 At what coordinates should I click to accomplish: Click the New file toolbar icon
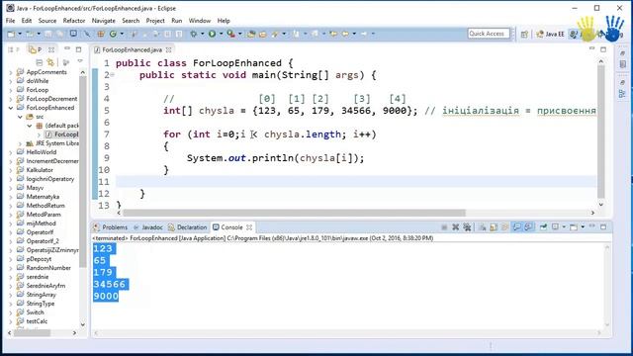point(11,34)
